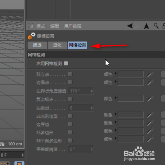Click the 边缘点 color swatch

(x=131, y=82)
